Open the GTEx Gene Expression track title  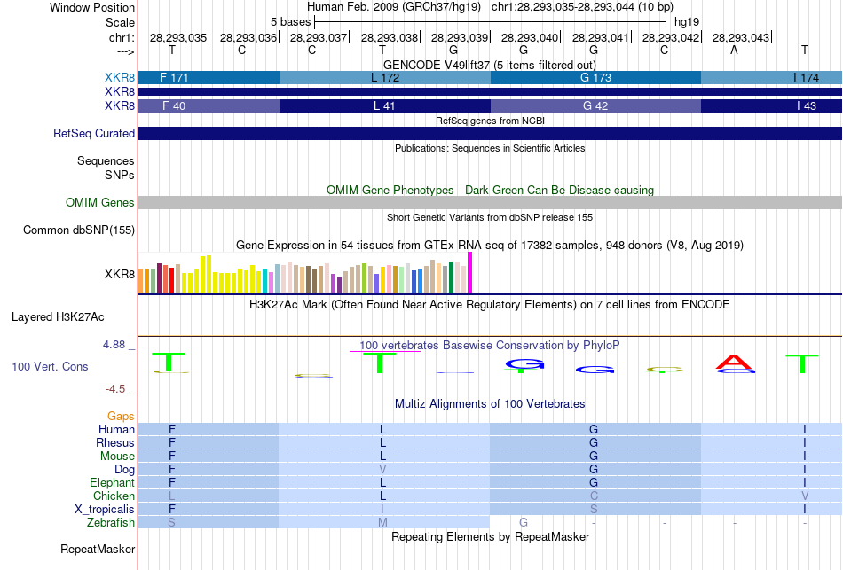coord(490,246)
